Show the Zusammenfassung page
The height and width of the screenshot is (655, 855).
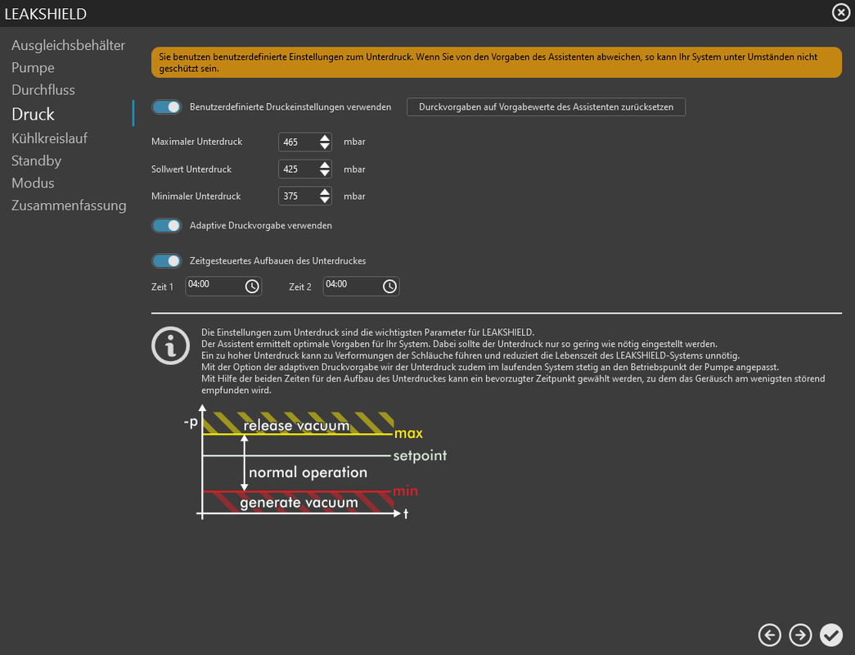69,206
